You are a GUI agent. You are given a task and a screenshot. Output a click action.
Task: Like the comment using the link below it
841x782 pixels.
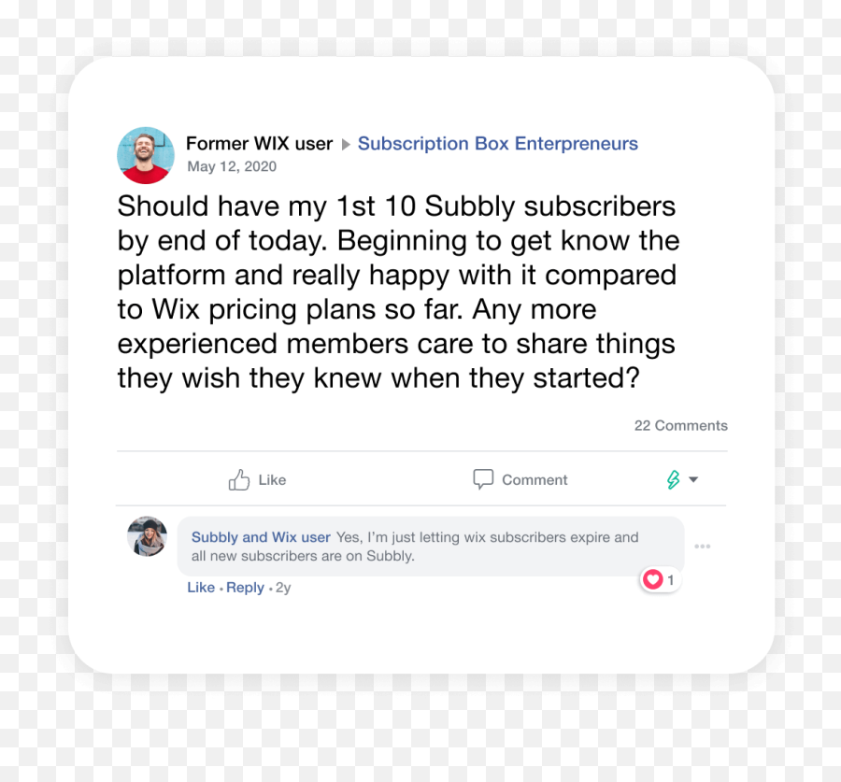[x=201, y=588]
